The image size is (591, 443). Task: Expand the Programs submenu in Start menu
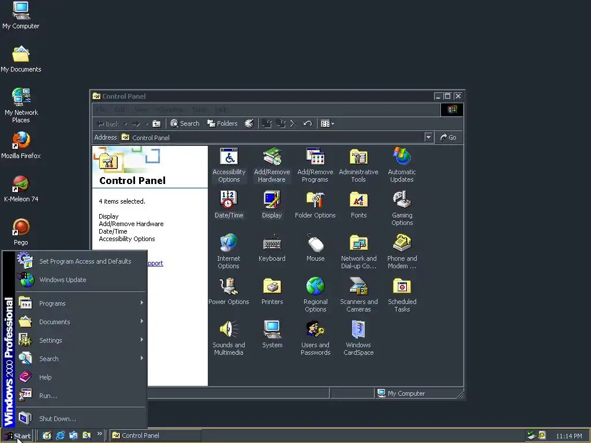pyautogui.click(x=81, y=303)
